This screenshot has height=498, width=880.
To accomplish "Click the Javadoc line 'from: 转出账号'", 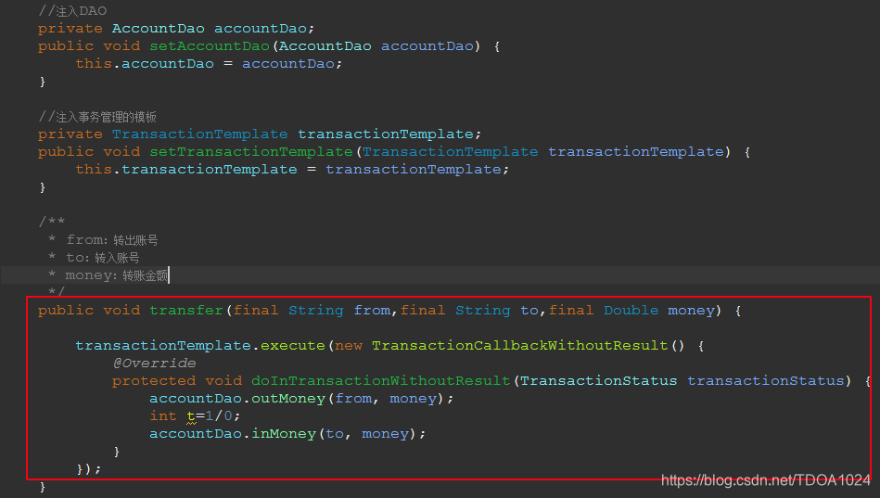I will pos(112,240).
